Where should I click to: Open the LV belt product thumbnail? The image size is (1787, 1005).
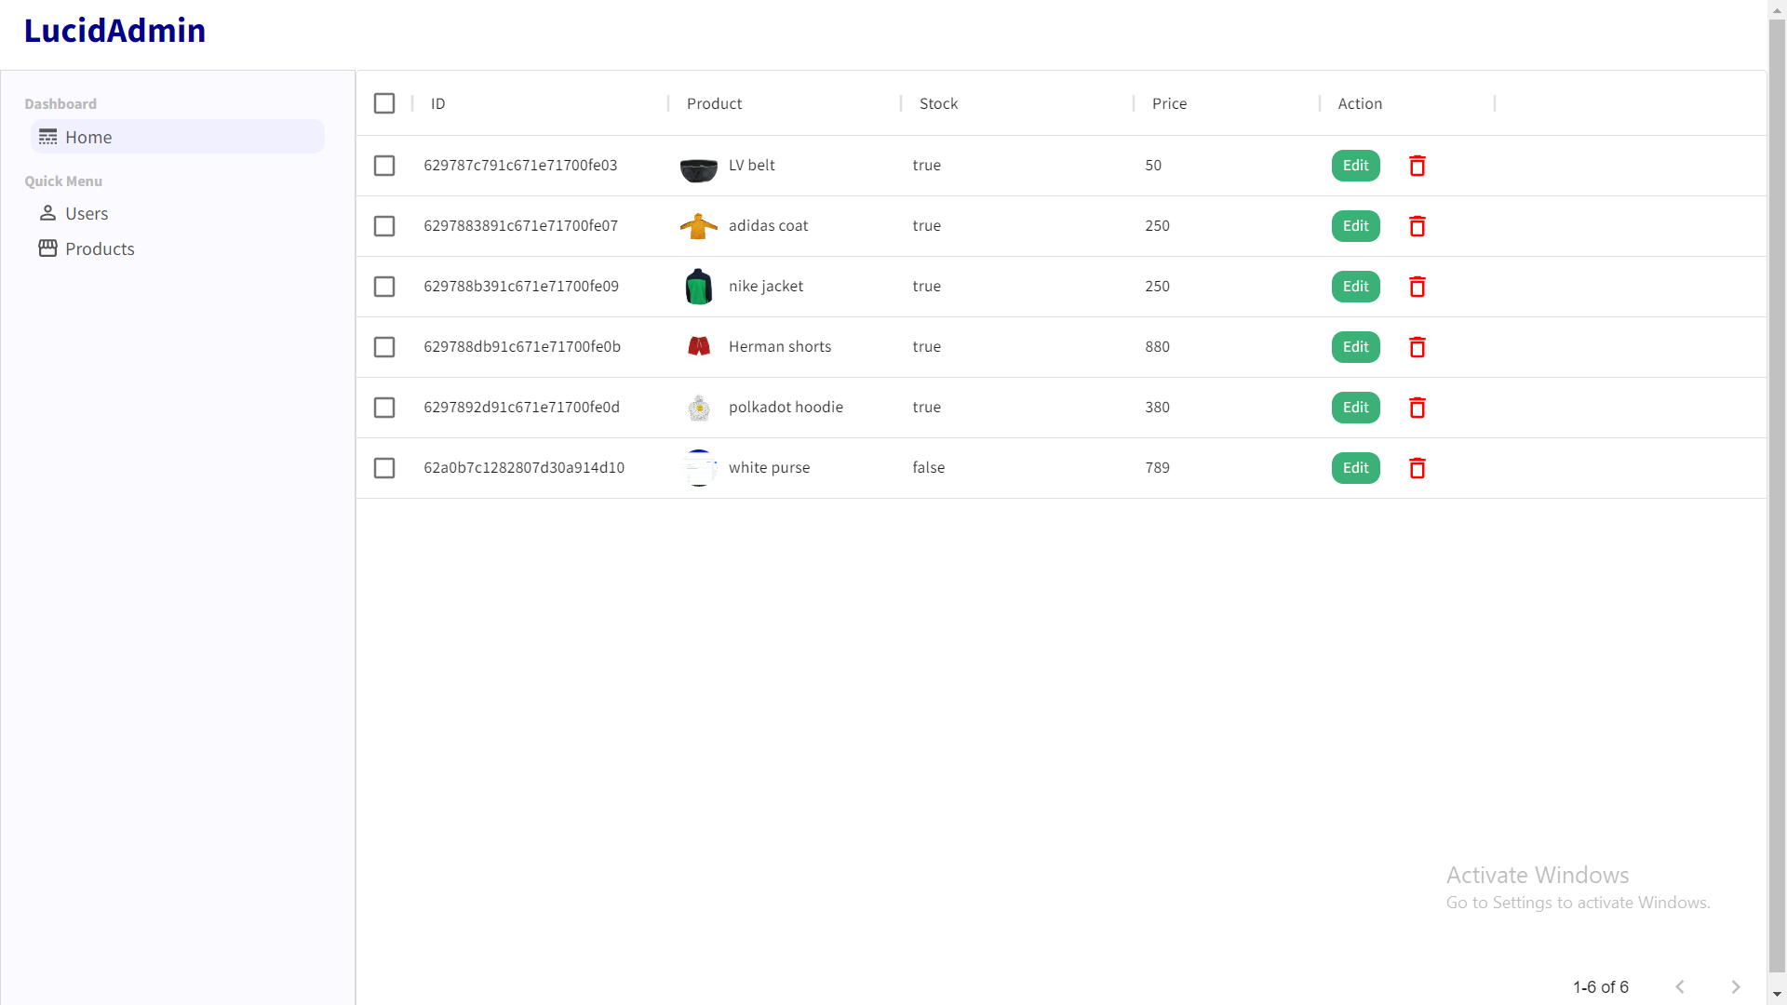click(698, 166)
